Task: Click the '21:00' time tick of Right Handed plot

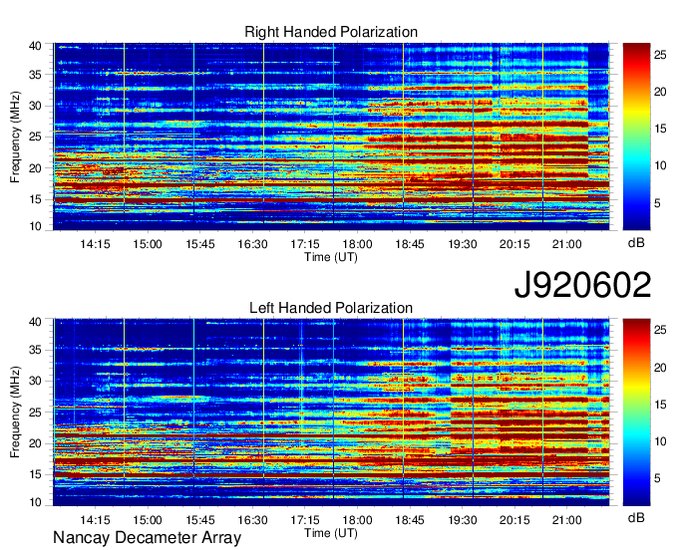Action: click(567, 244)
